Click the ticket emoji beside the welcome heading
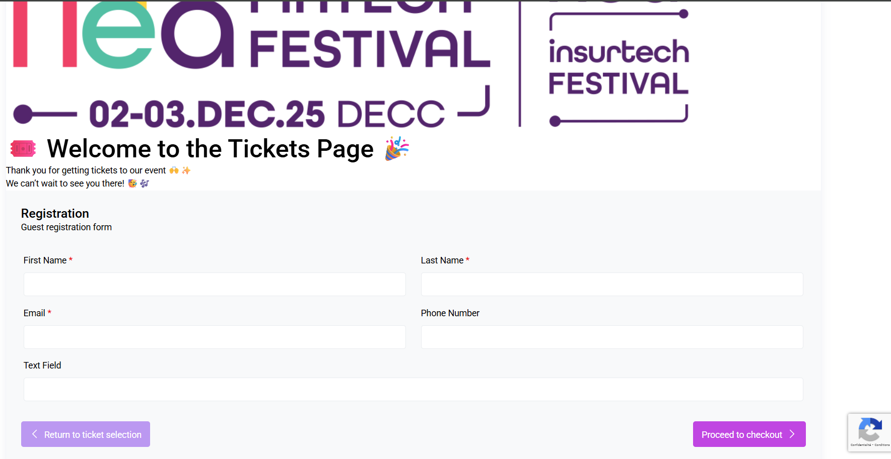 pos(23,148)
